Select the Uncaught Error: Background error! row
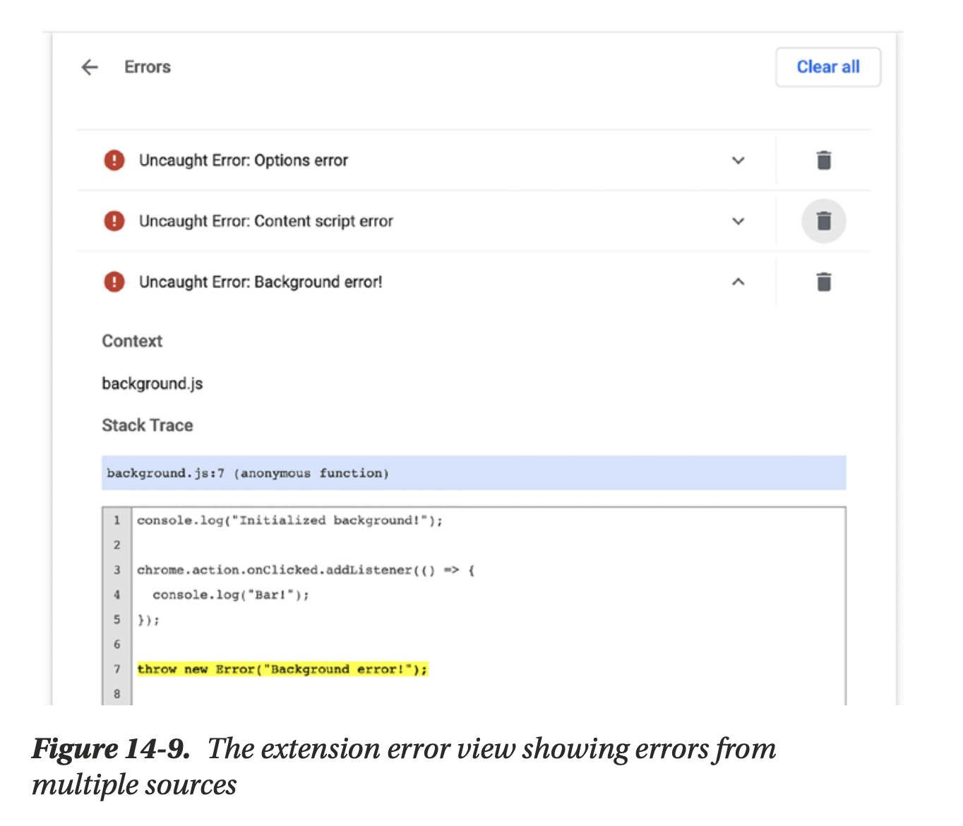Screen dimensions: 963x826 coord(261,282)
